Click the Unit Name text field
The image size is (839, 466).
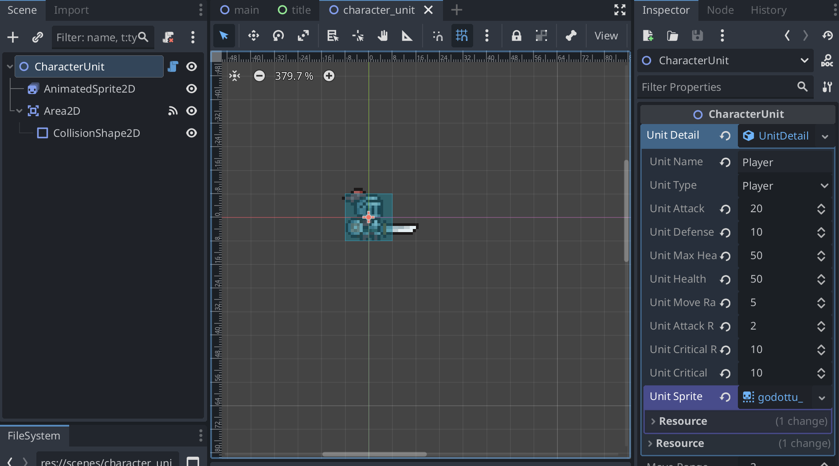pyautogui.click(x=784, y=162)
